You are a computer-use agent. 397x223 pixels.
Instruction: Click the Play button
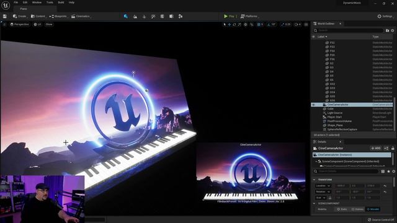point(229,17)
